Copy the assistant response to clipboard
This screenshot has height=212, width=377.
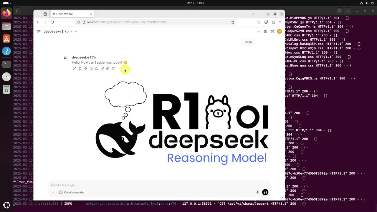pos(80,68)
